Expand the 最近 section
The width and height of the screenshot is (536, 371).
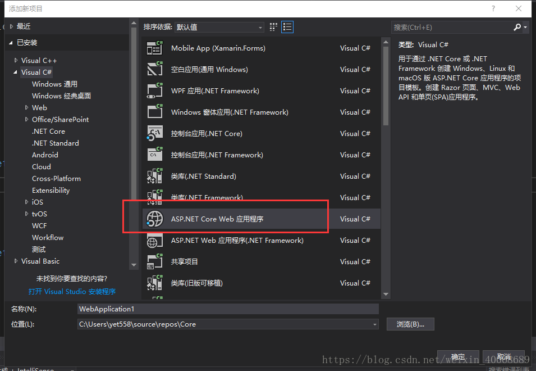click(11, 26)
